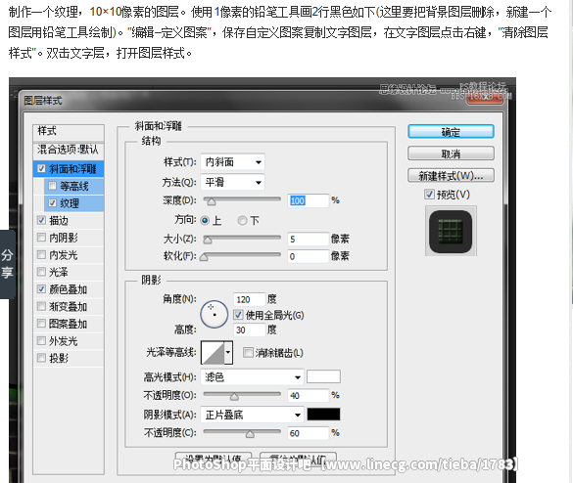Select direction 上 radio button
The image size is (573, 483).
pyautogui.click(x=205, y=220)
